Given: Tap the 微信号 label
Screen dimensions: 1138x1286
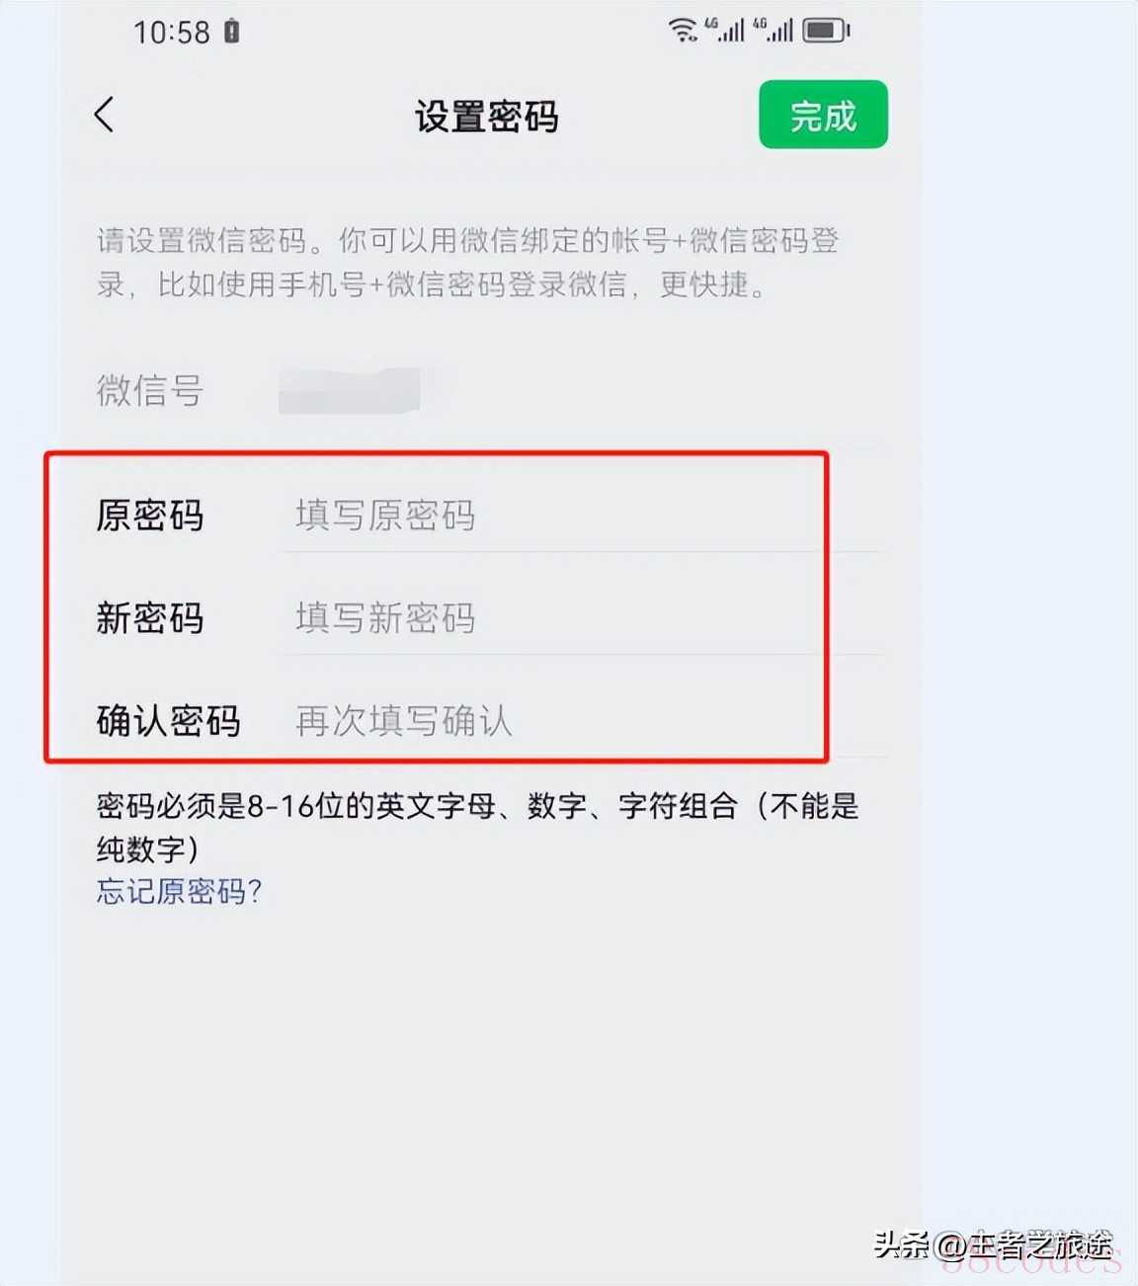Looking at the screenshot, I should 150,391.
